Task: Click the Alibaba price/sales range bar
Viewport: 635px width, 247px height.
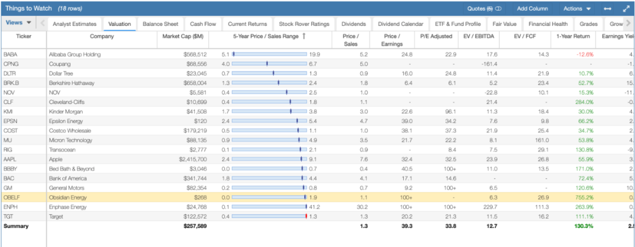Action: pyautogui.click(x=269, y=54)
